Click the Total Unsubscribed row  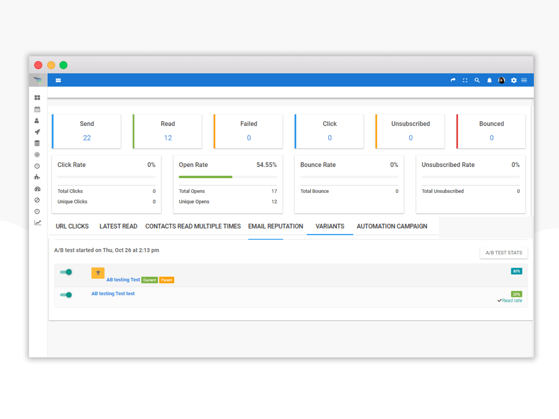tap(471, 191)
